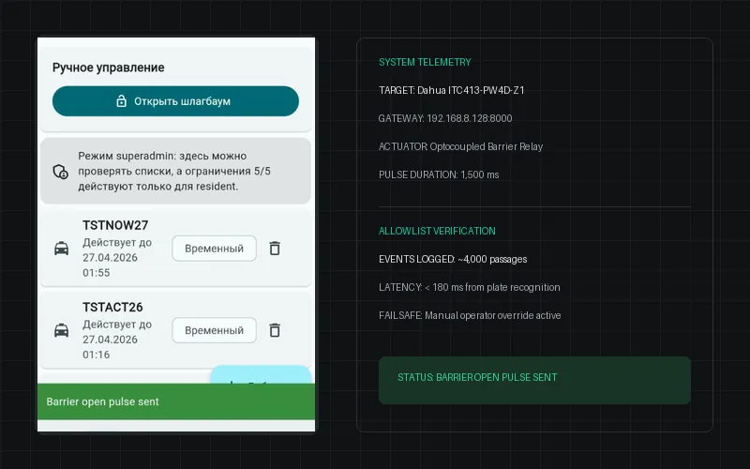Click the Ручное управление heading
750x469 pixels.
108,68
